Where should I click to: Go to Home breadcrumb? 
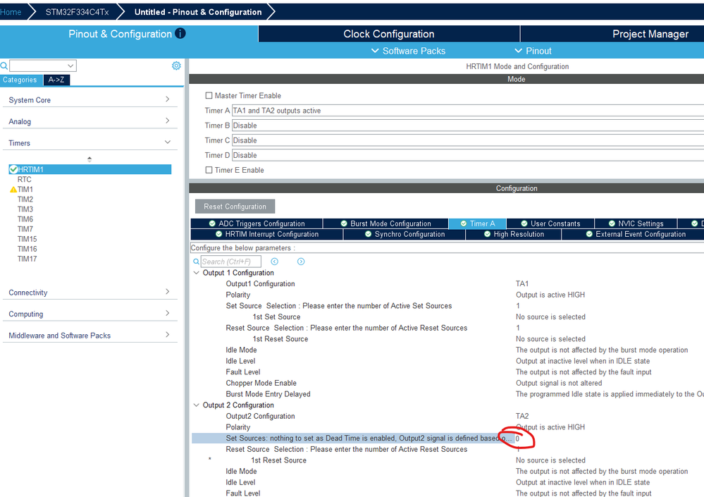(11, 12)
